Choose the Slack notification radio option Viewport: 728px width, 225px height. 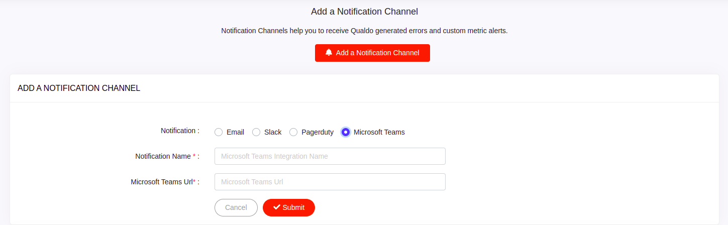[256, 132]
